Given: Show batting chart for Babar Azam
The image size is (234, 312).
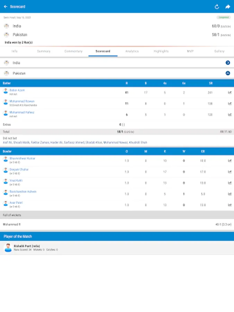Looking at the screenshot, I should point(229,93).
